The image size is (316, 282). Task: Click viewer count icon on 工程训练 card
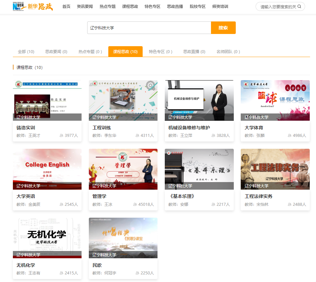click(x=137, y=136)
